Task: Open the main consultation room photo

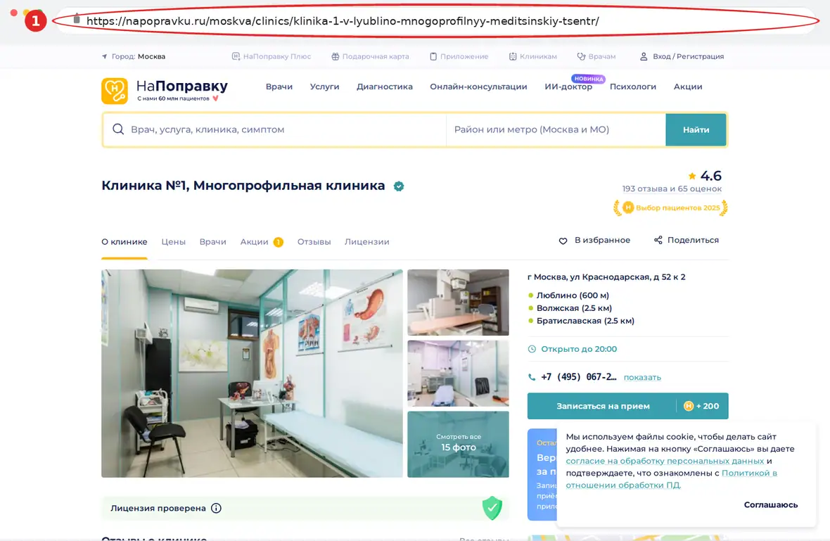Action: tap(252, 374)
